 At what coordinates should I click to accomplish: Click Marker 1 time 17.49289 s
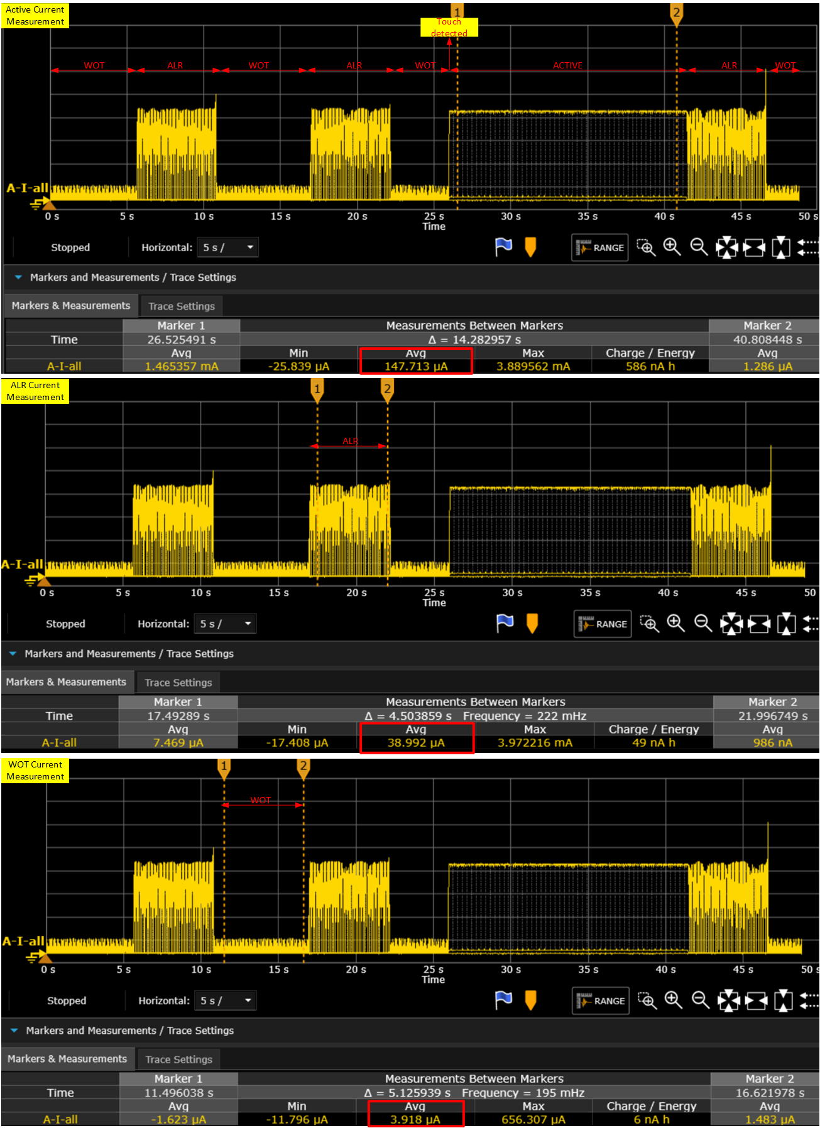pos(178,716)
